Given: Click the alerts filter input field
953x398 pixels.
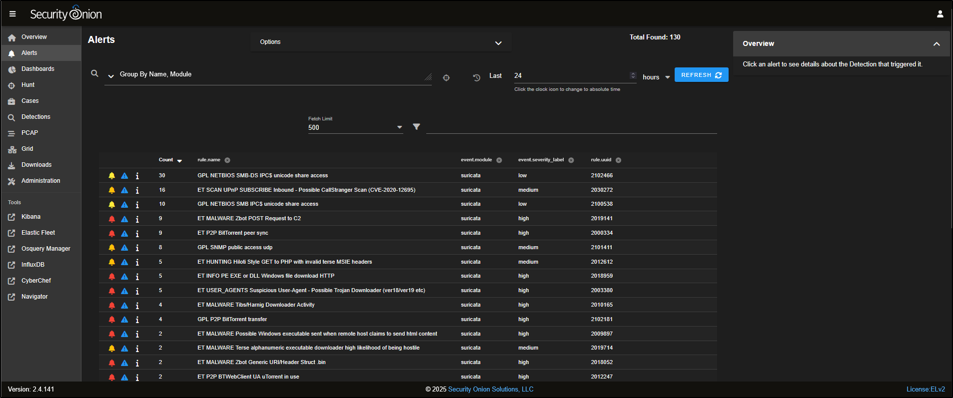Looking at the screenshot, I should pos(571,127).
